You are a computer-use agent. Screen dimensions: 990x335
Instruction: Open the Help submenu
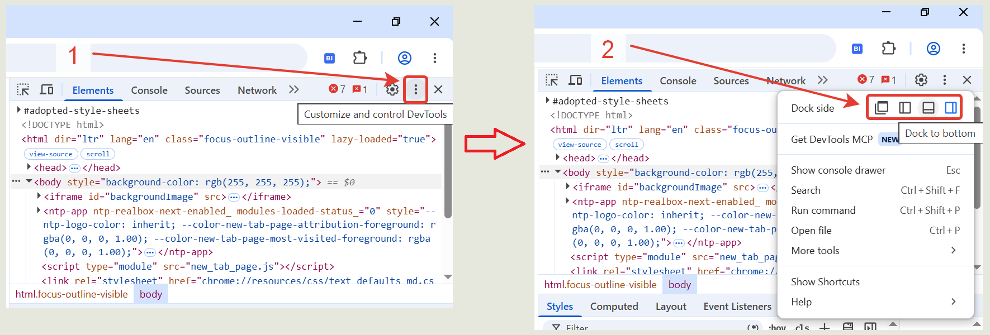click(x=875, y=302)
